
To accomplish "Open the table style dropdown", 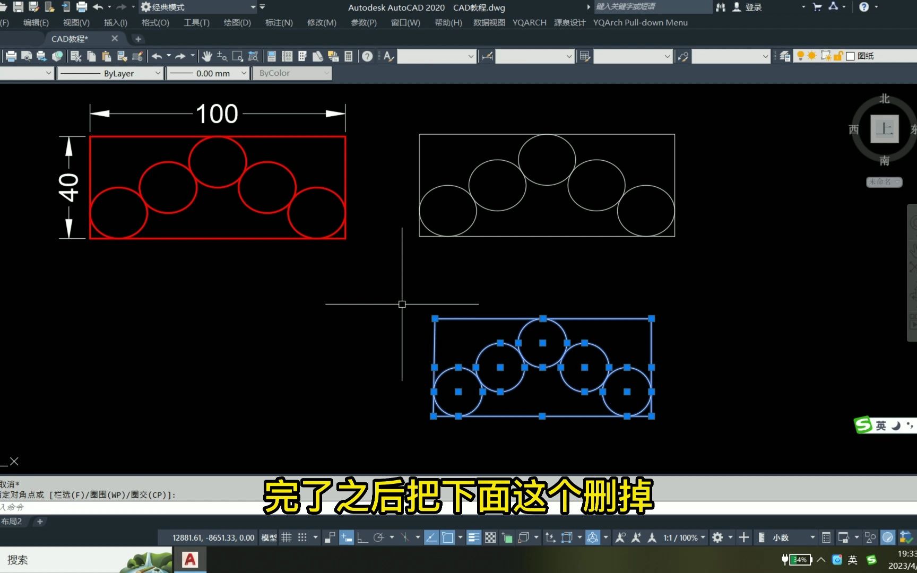I will 633,56.
